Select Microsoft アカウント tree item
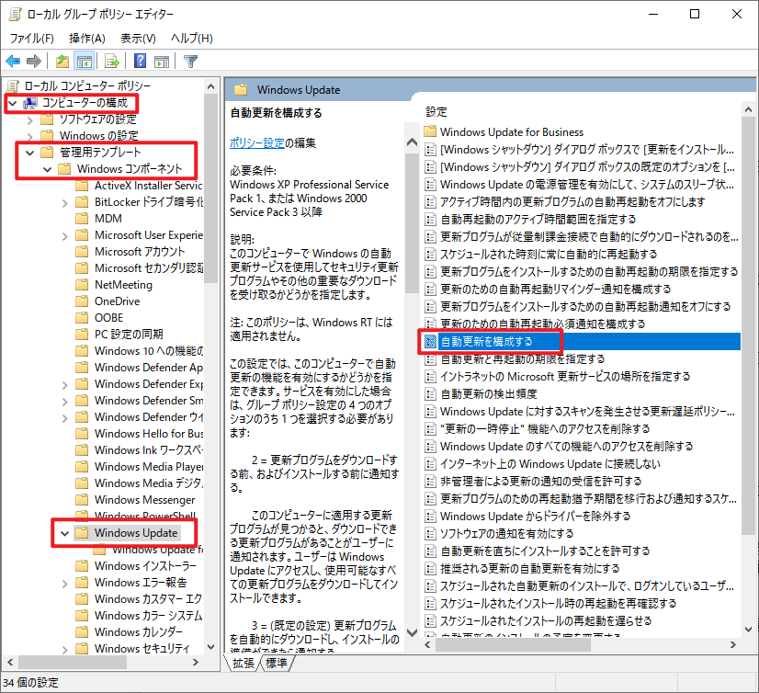Image resolution: width=759 pixels, height=693 pixels. pos(140,251)
